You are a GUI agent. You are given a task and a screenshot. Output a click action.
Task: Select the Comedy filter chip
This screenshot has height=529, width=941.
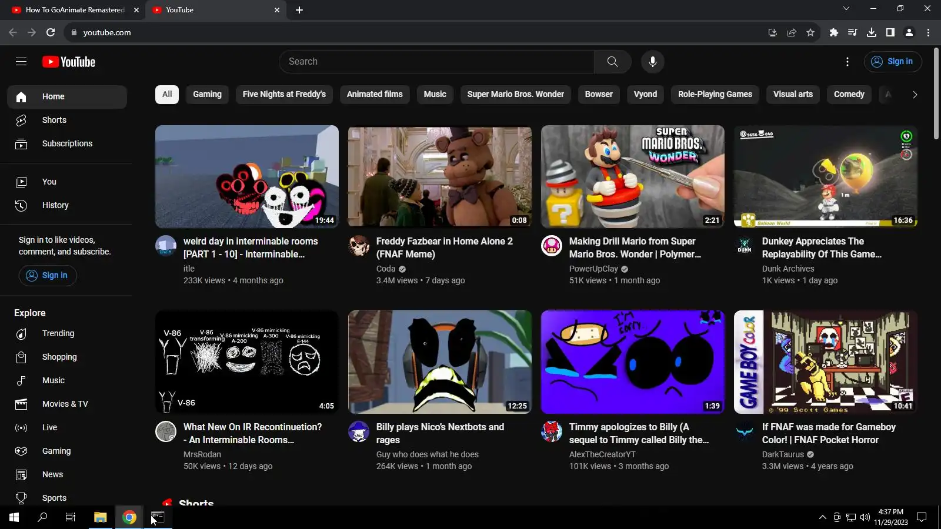pyautogui.click(x=849, y=94)
